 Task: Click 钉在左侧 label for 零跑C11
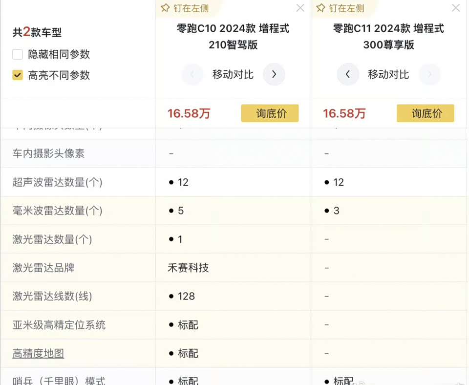tap(346, 8)
